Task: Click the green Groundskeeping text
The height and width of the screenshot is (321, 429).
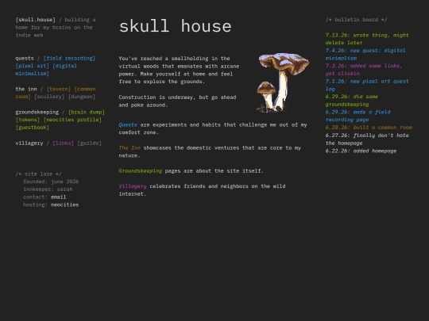Action: 140,171
